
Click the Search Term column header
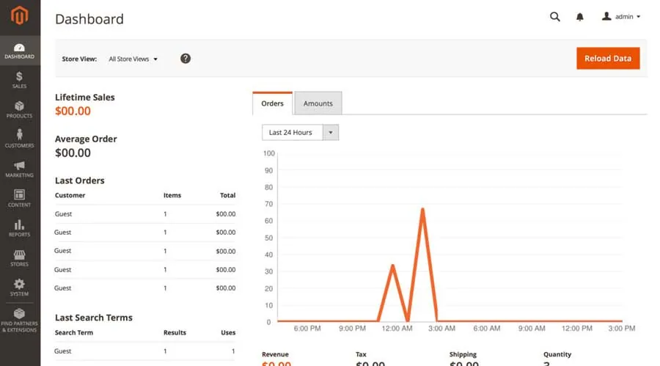point(73,332)
